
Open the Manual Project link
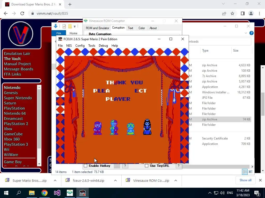tap(17, 64)
